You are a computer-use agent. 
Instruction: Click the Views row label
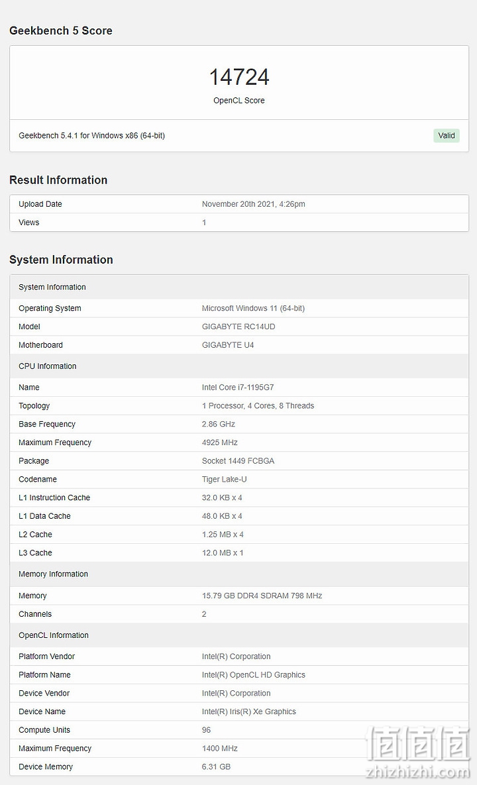pos(28,223)
